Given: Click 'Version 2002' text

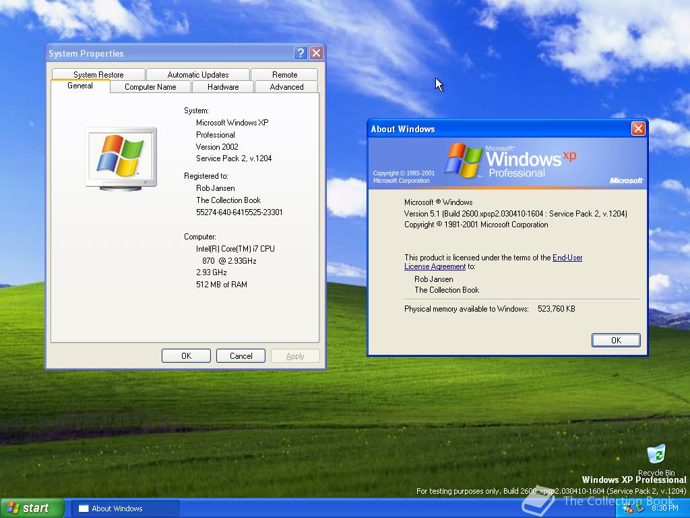Looking at the screenshot, I should (217, 146).
